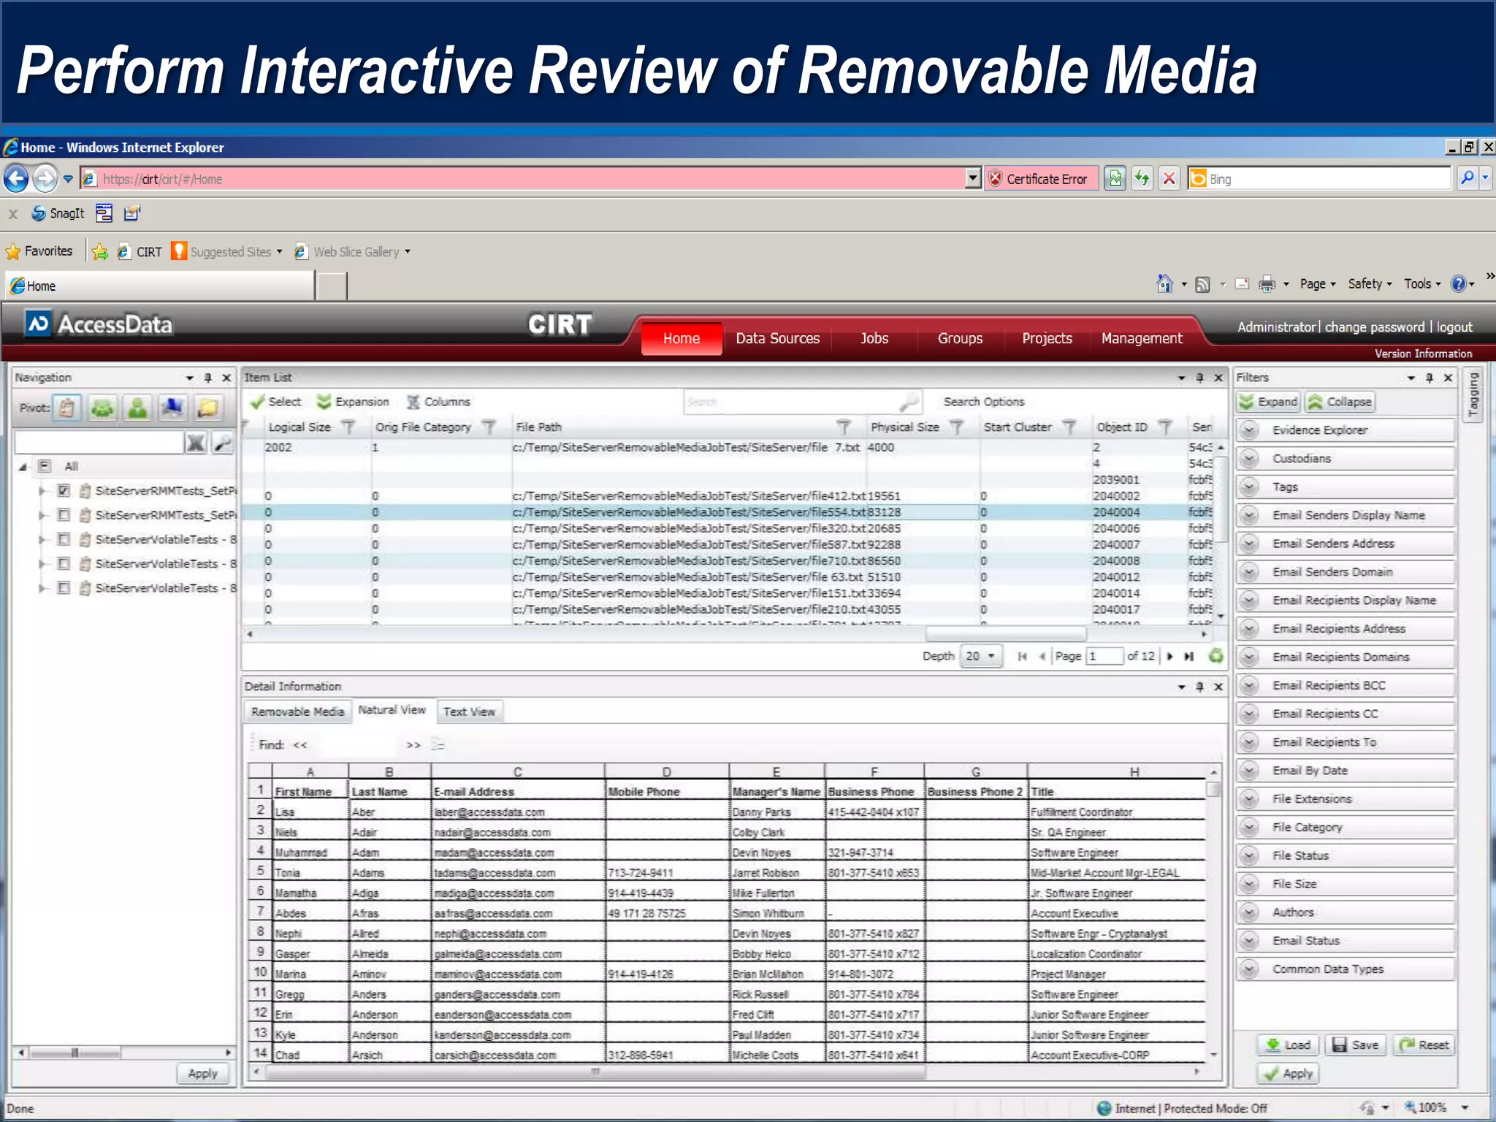
Task: Open the Data Sources tab
Action: coord(777,338)
